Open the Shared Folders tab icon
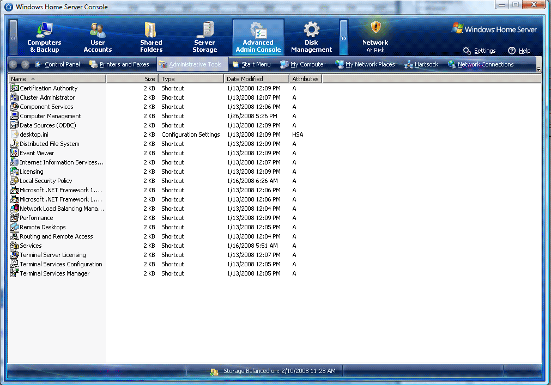551x385 pixels. click(151, 30)
